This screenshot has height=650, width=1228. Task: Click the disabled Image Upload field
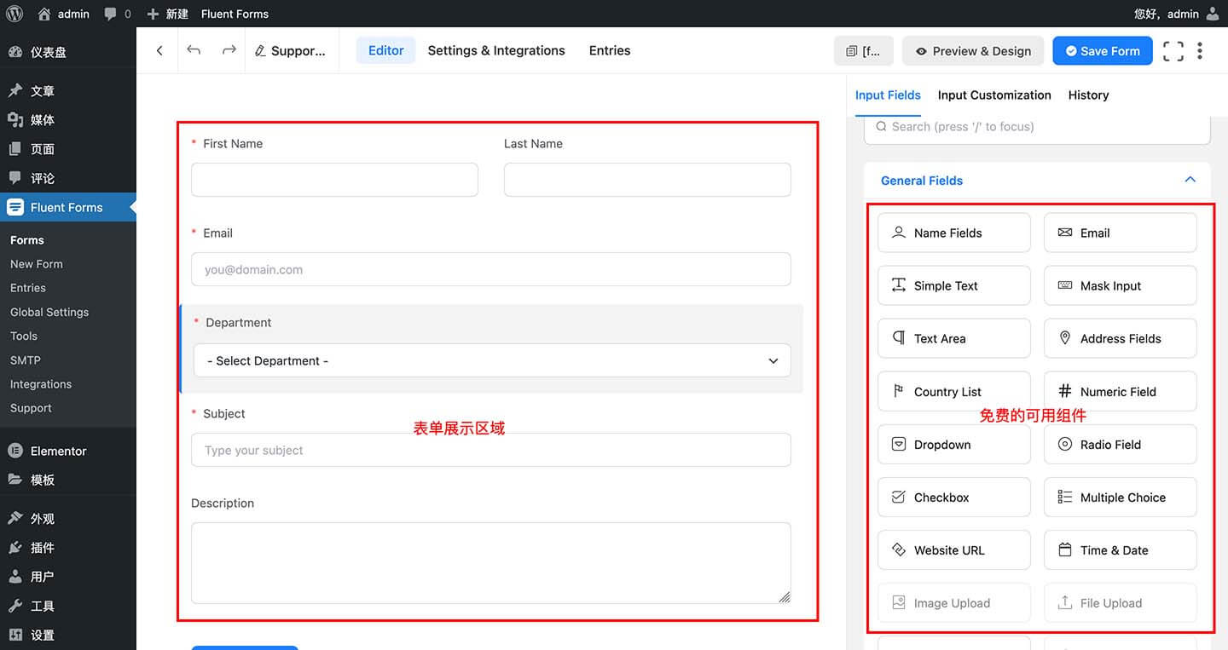pos(954,602)
